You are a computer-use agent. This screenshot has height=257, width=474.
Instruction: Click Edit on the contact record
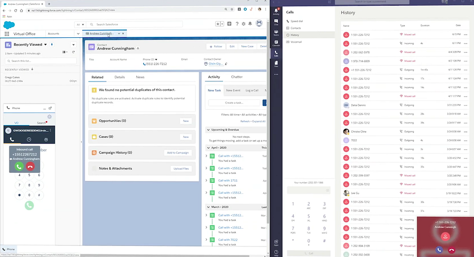click(232, 46)
